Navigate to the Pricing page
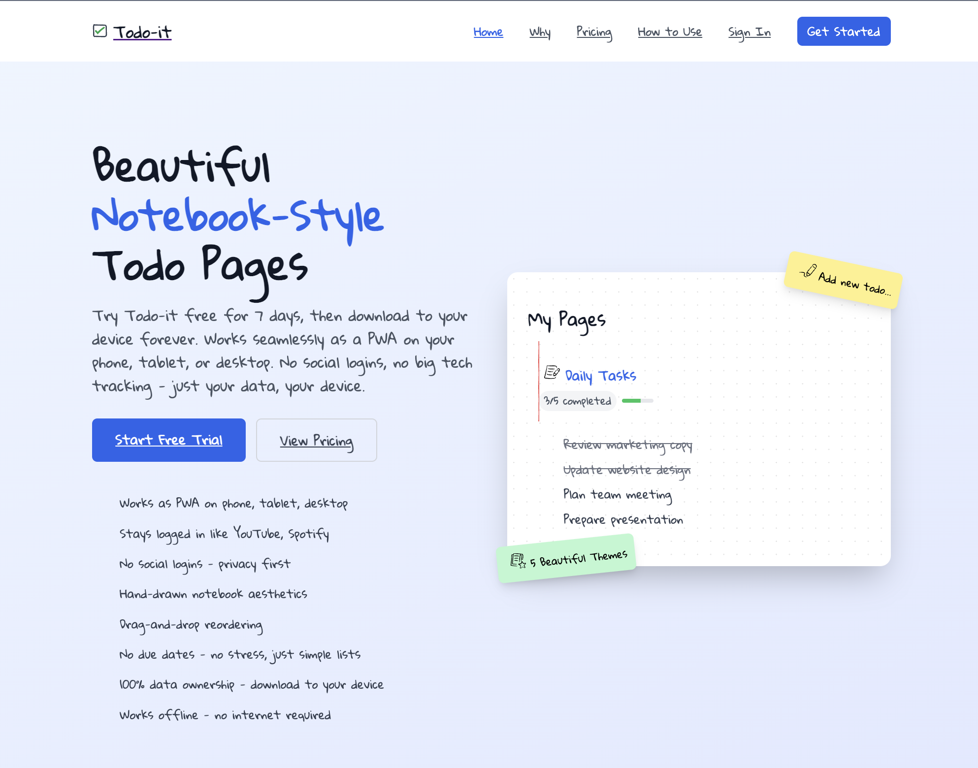 tap(594, 32)
